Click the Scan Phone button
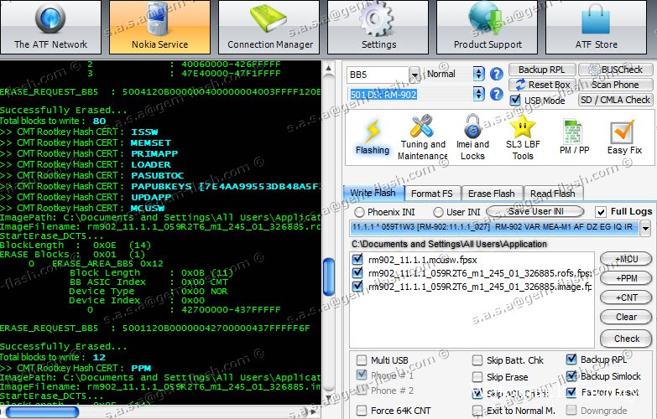Image resolution: width=657 pixels, height=419 pixels. click(x=616, y=85)
